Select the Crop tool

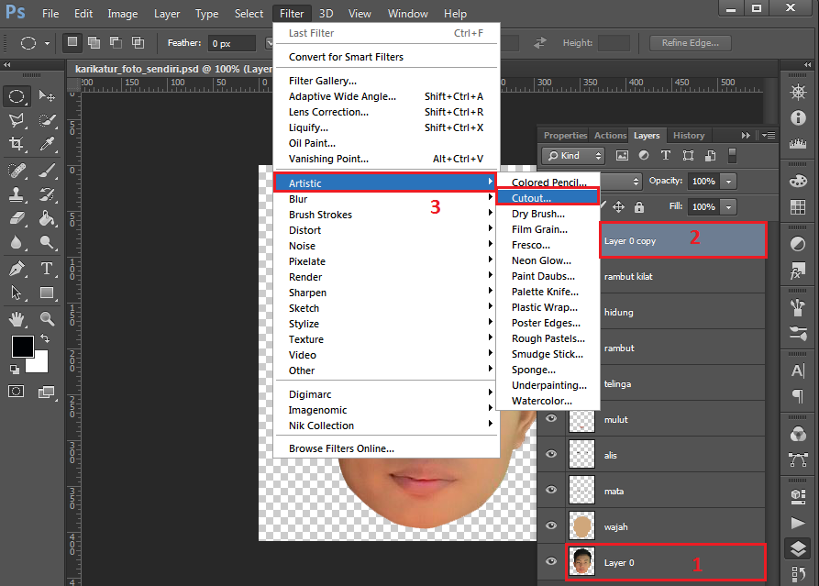[17, 144]
